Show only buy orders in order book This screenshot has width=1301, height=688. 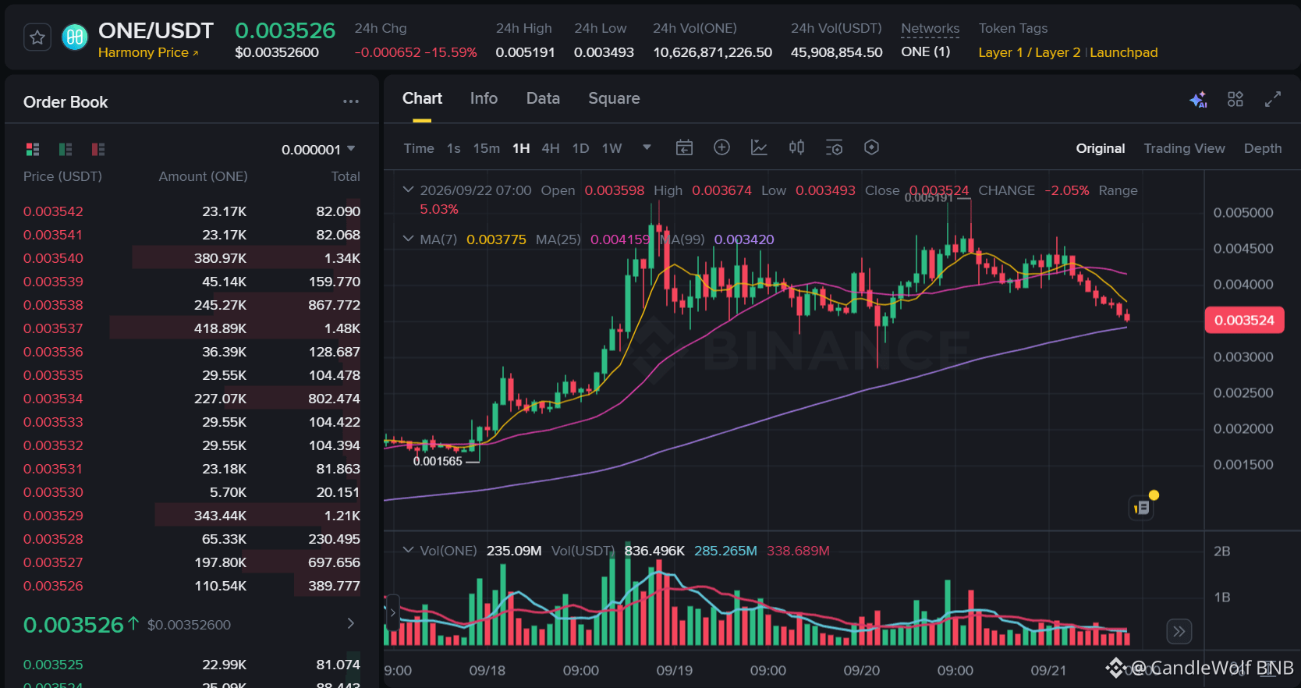pos(66,149)
